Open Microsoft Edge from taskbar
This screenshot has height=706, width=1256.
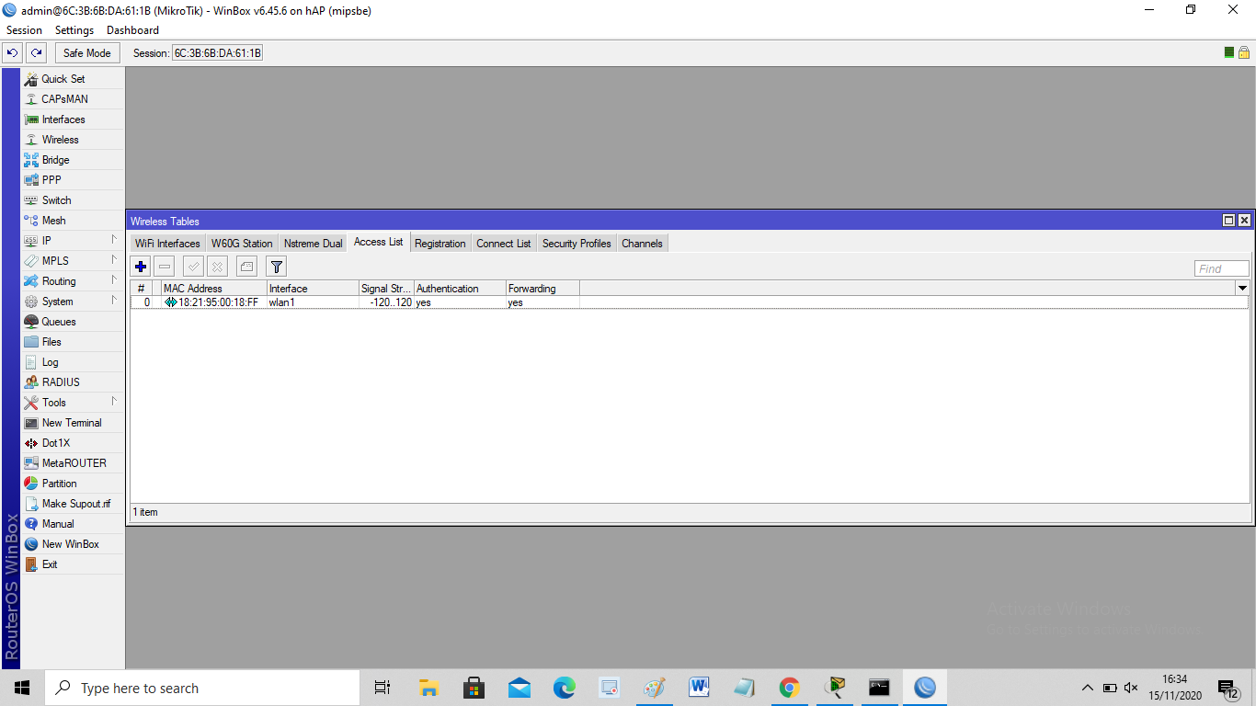tap(564, 688)
